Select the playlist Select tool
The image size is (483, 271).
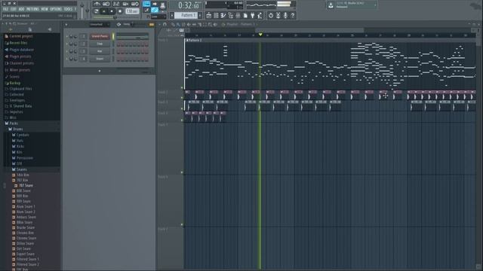pos(205,24)
